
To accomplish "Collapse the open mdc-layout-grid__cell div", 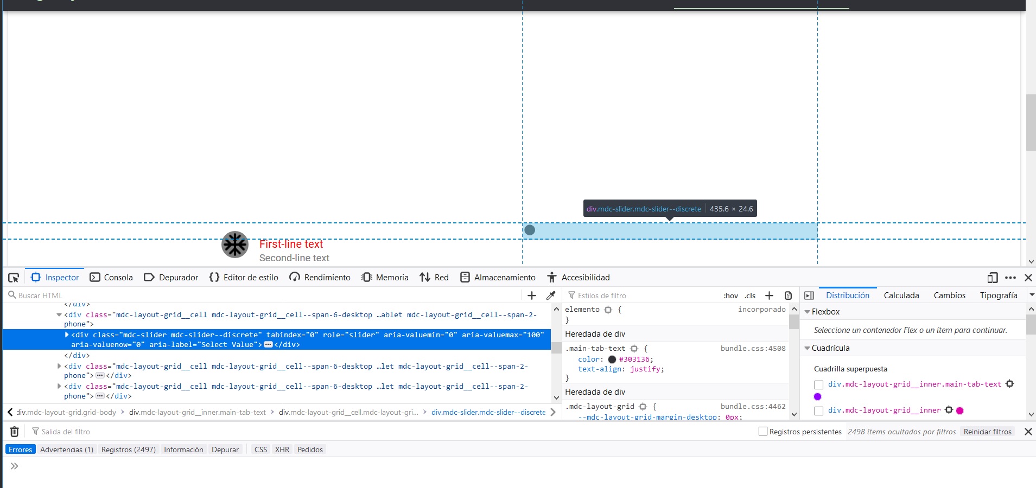I will coord(59,315).
